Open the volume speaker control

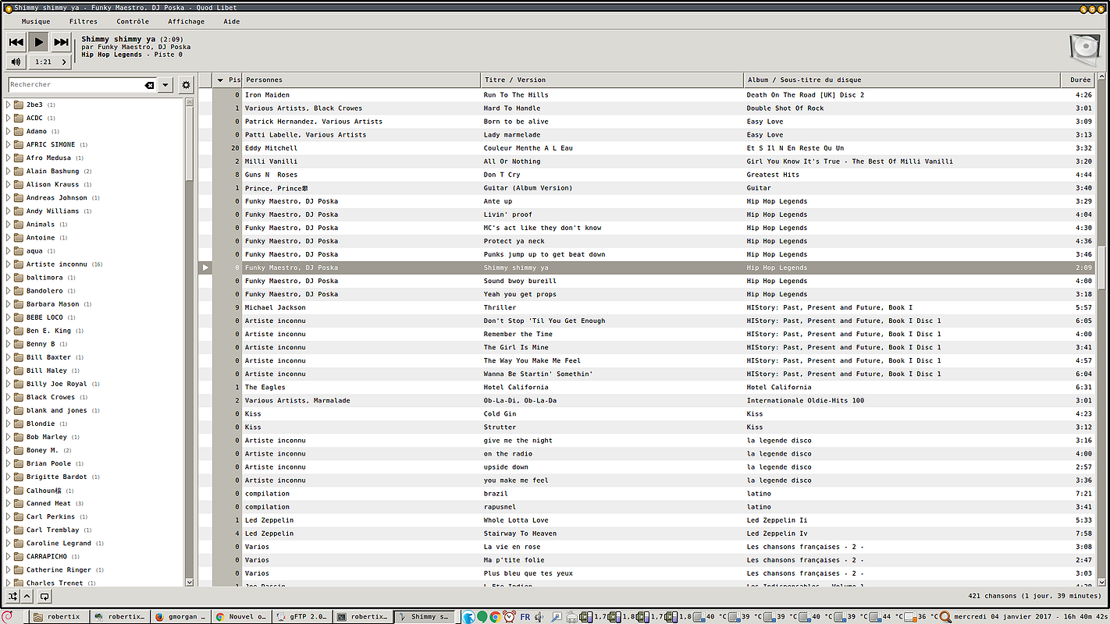(x=16, y=62)
